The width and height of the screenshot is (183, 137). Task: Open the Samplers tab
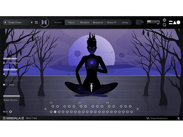pos(85,22)
